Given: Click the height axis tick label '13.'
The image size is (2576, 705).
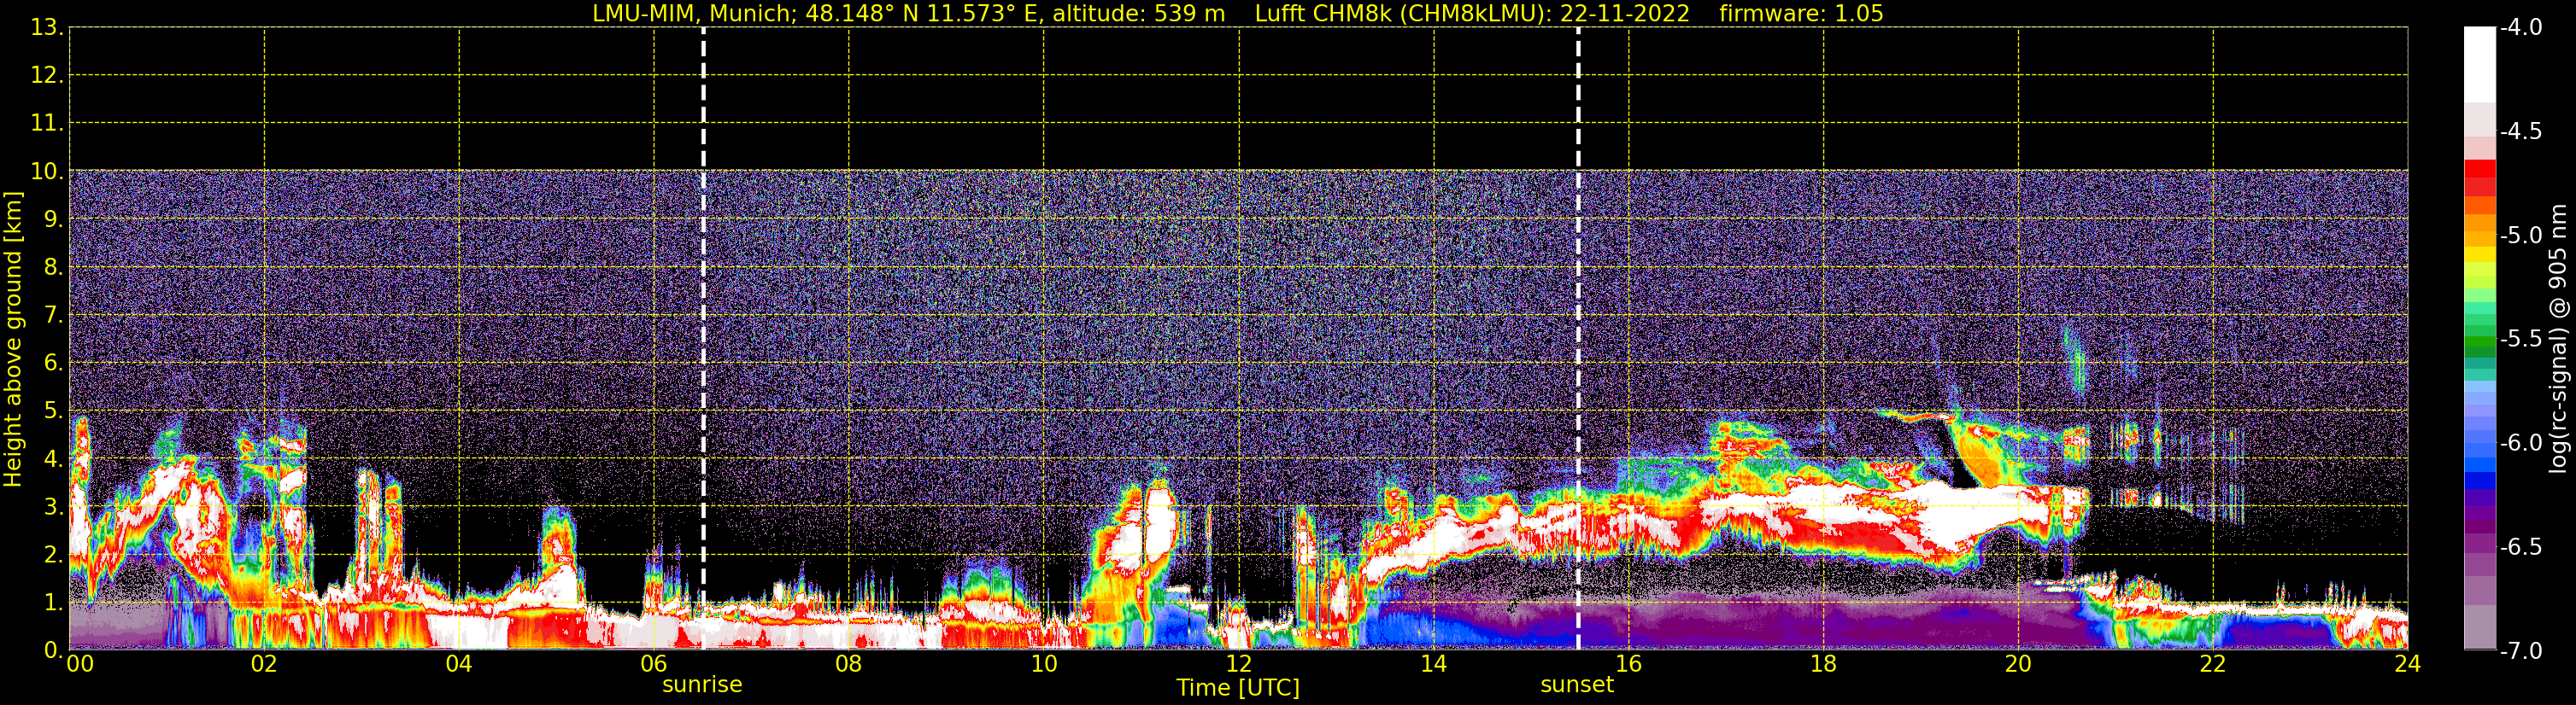Looking at the screenshot, I should click(47, 28).
